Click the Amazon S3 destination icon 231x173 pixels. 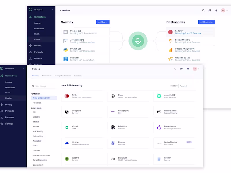(x=170, y=59)
